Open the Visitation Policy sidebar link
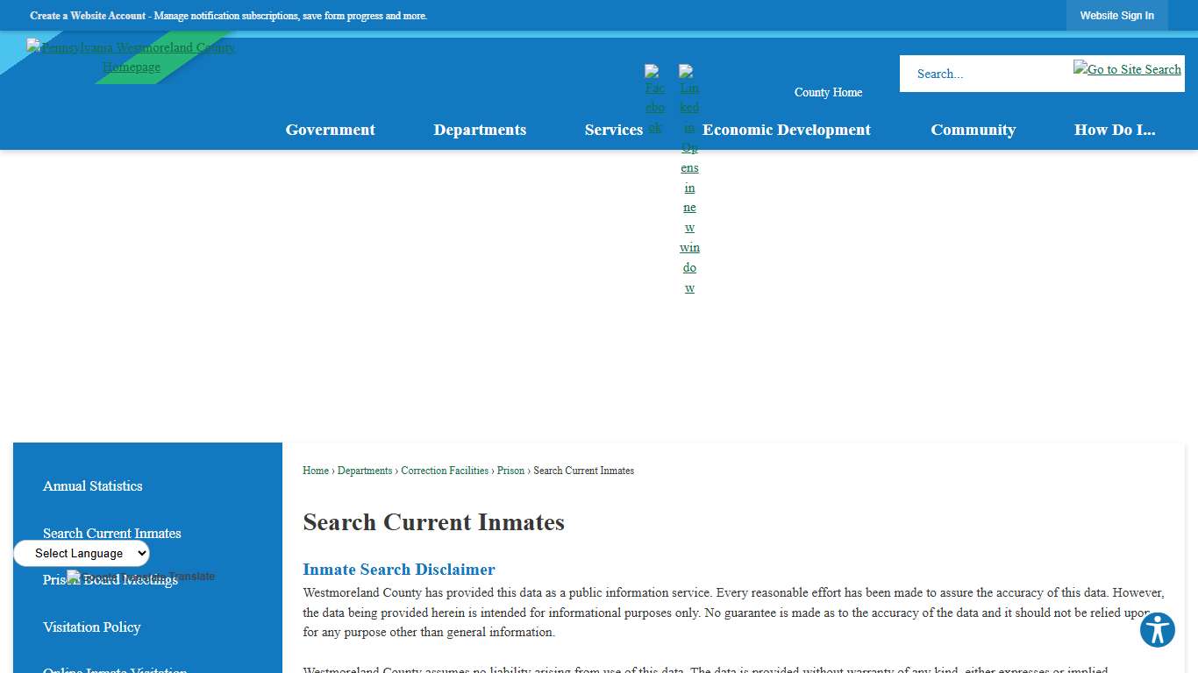This screenshot has width=1198, height=673. (x=91, y=627)
